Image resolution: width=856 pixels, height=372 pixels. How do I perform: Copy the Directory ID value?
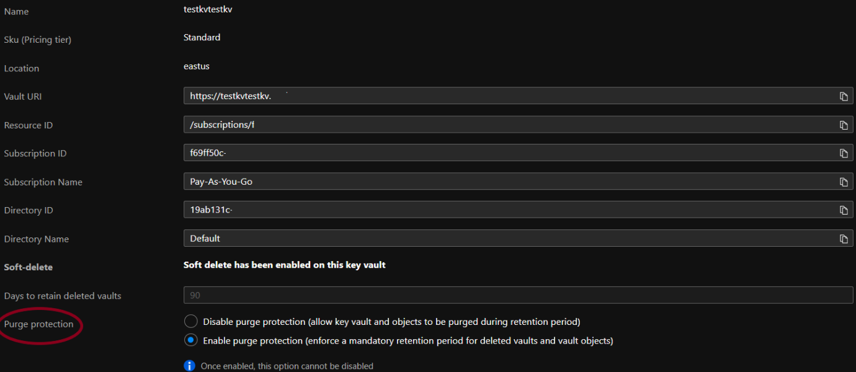844,210
